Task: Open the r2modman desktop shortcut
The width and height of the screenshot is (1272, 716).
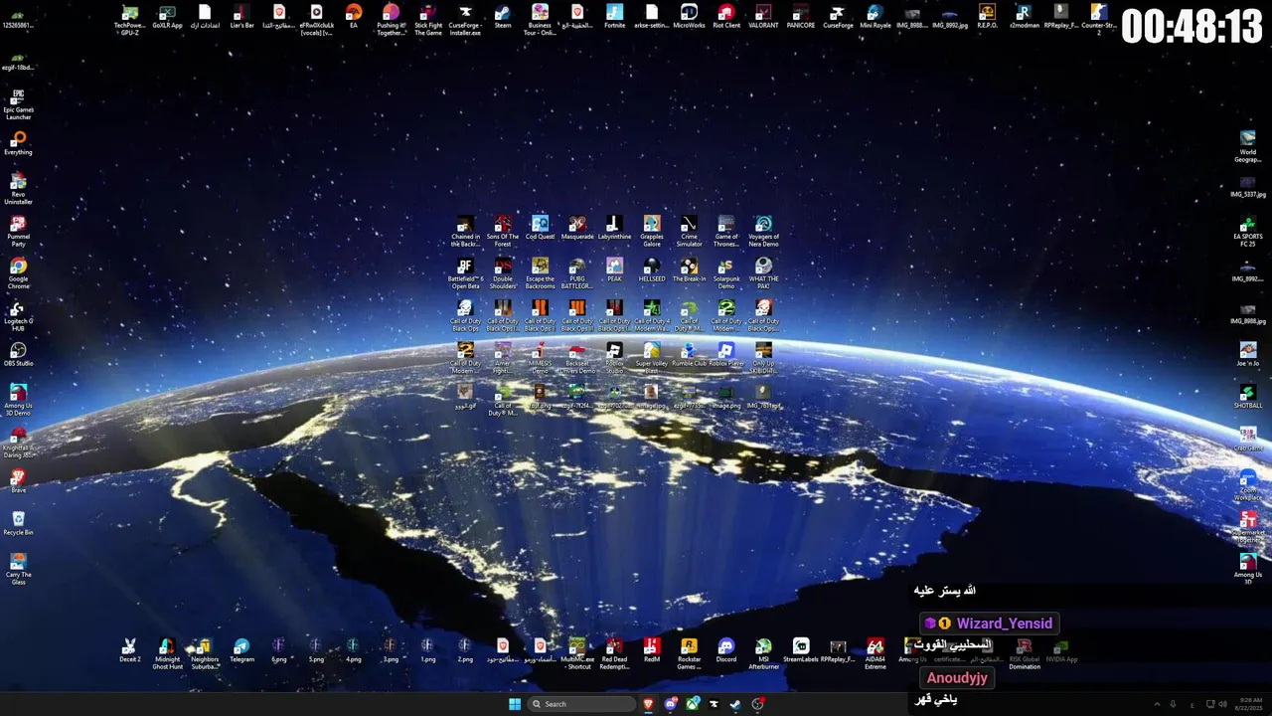Action: (x=1024, y=17)
